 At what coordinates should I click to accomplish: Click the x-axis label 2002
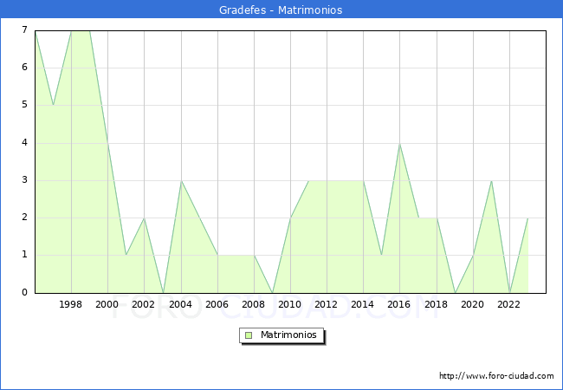tap(143, 304)
